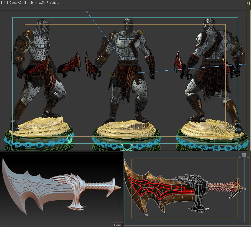251x227 pixels.
Task: Click the Divider button
Action: click(x=118, y=225)
